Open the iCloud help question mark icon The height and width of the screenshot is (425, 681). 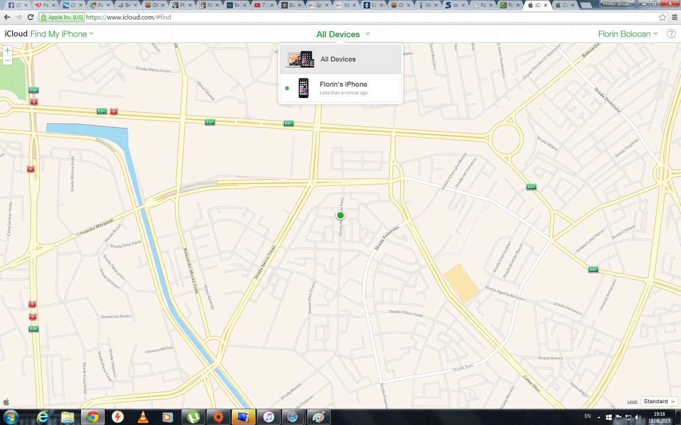pos(671,34)
